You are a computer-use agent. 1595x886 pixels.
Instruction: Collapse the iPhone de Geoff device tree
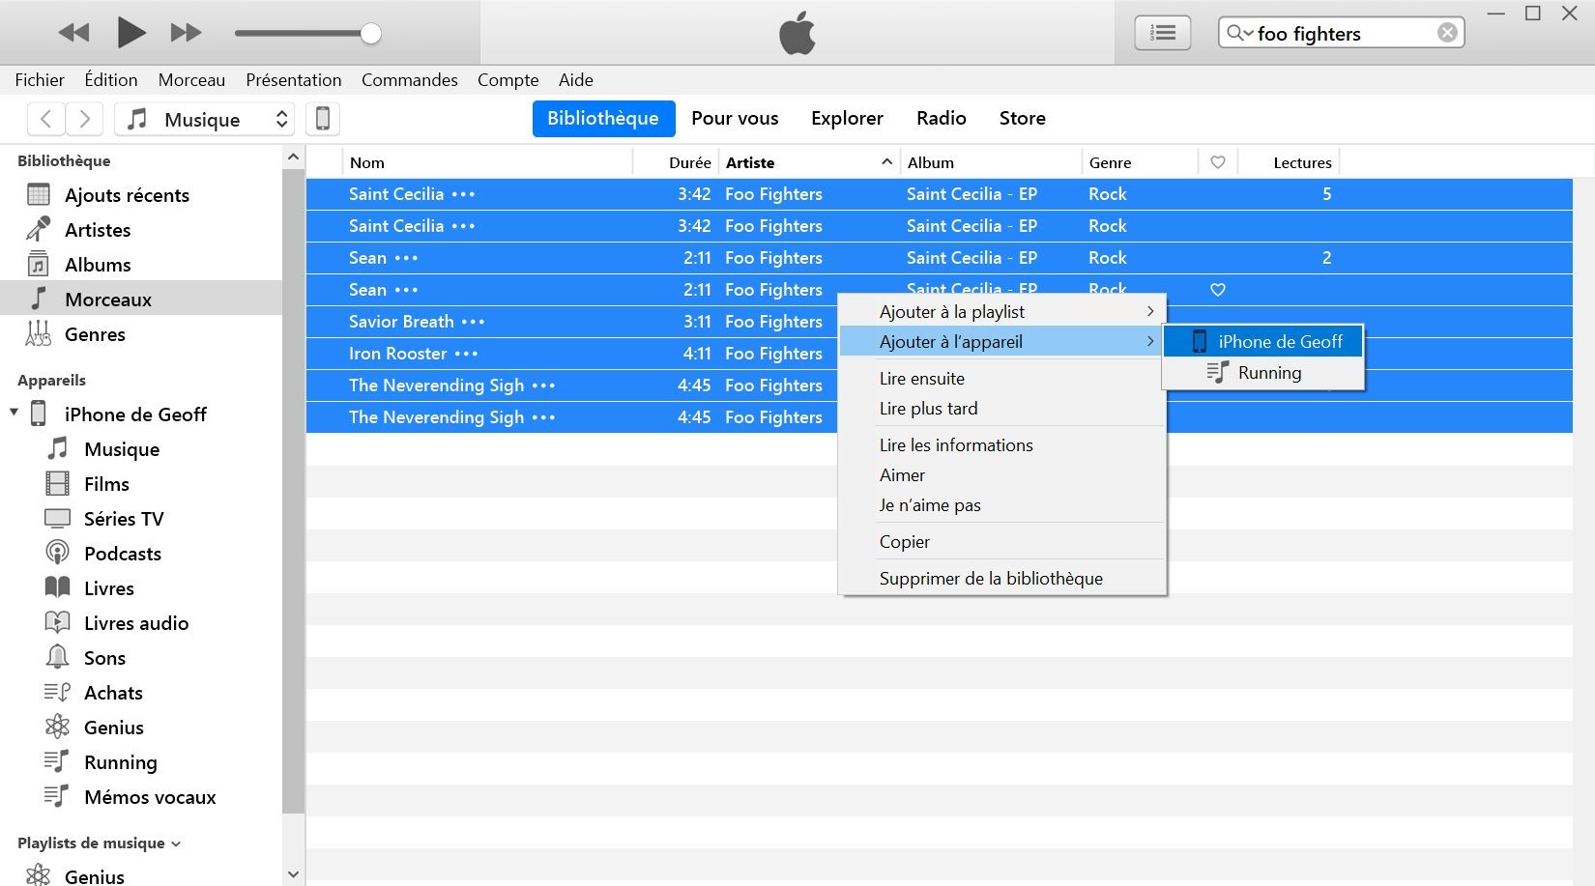pos(14,413)
